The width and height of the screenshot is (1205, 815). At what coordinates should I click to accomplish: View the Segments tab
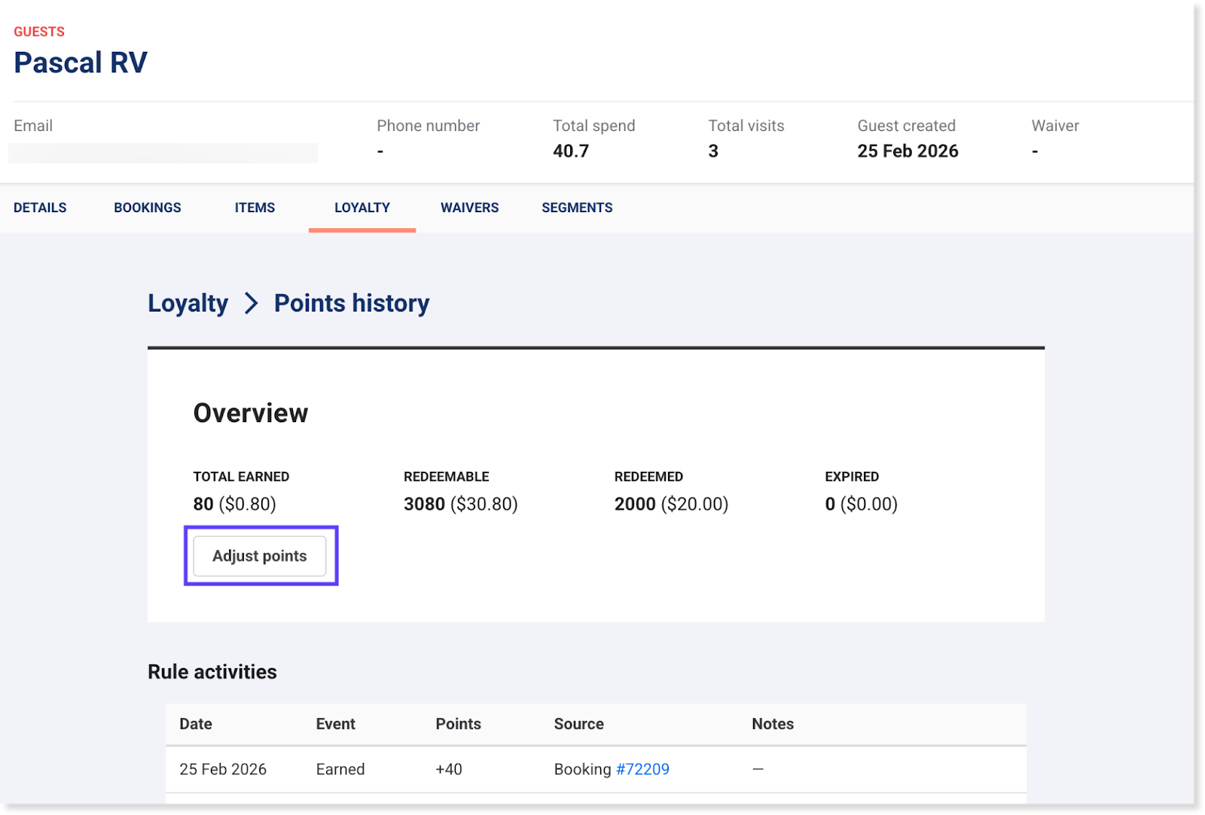pyautogui.click(x=577, y=208)
